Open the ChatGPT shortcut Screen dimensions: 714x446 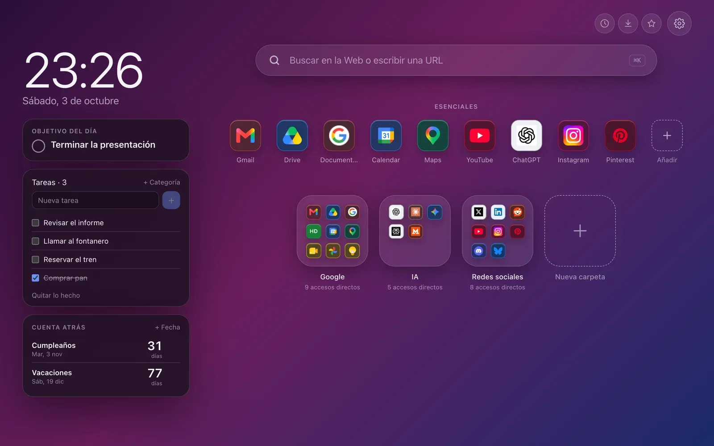[527, 136]
